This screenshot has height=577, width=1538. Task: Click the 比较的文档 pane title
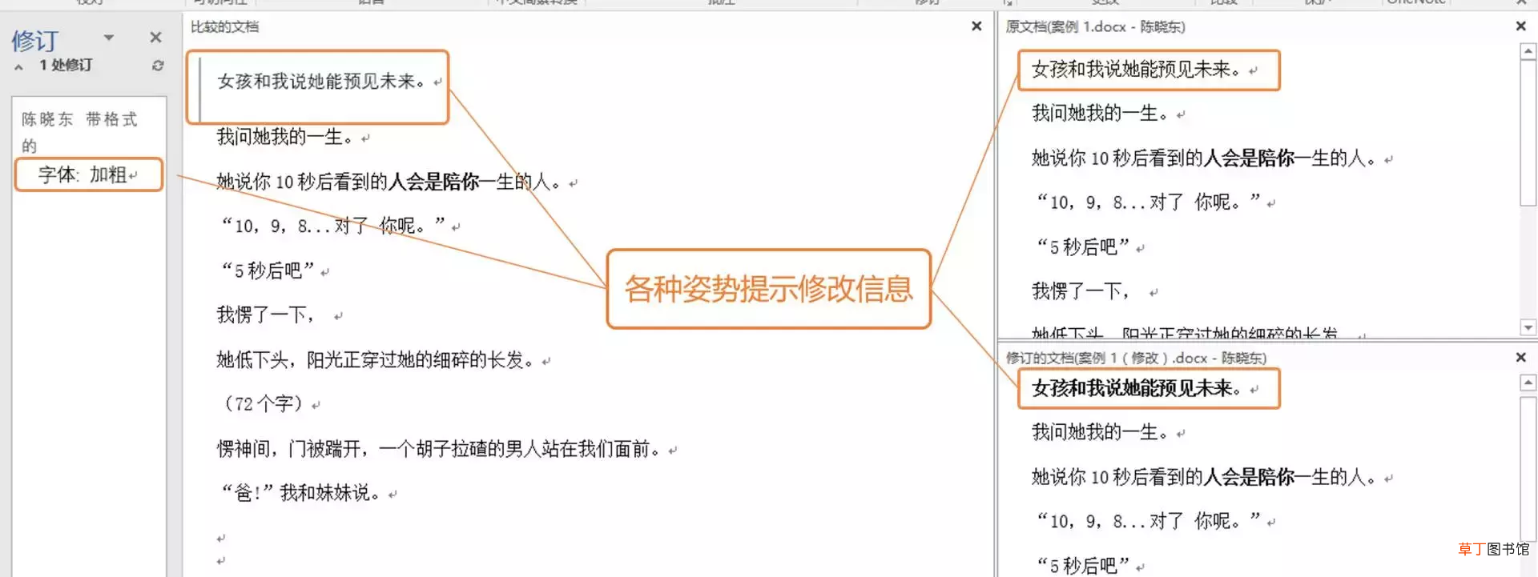click(224, 26)
